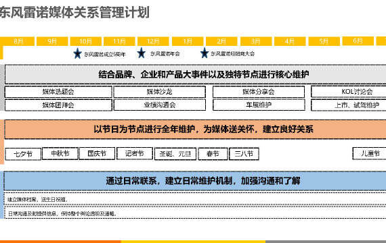
Task: Select the 儿童节 holiday box
Action: click(369, 154)
